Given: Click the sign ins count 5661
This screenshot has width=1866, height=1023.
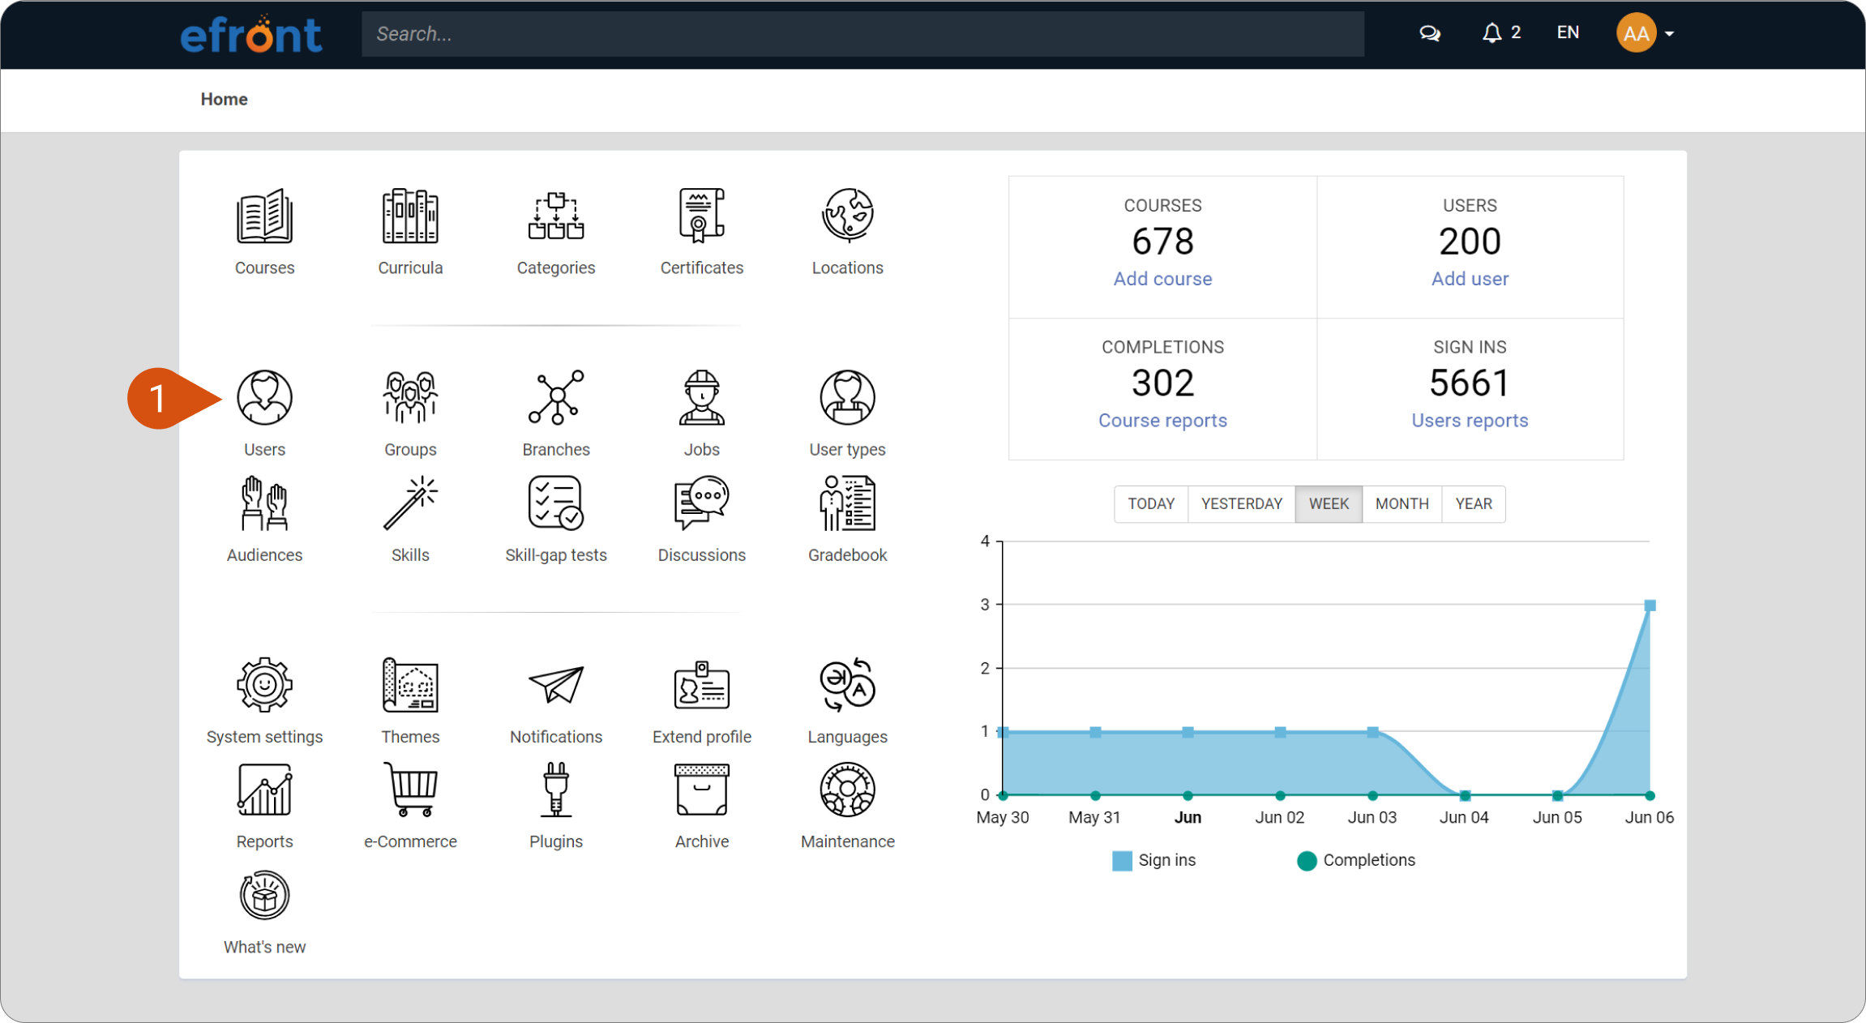Looking at the screenshot, I should coord(1470,383).
